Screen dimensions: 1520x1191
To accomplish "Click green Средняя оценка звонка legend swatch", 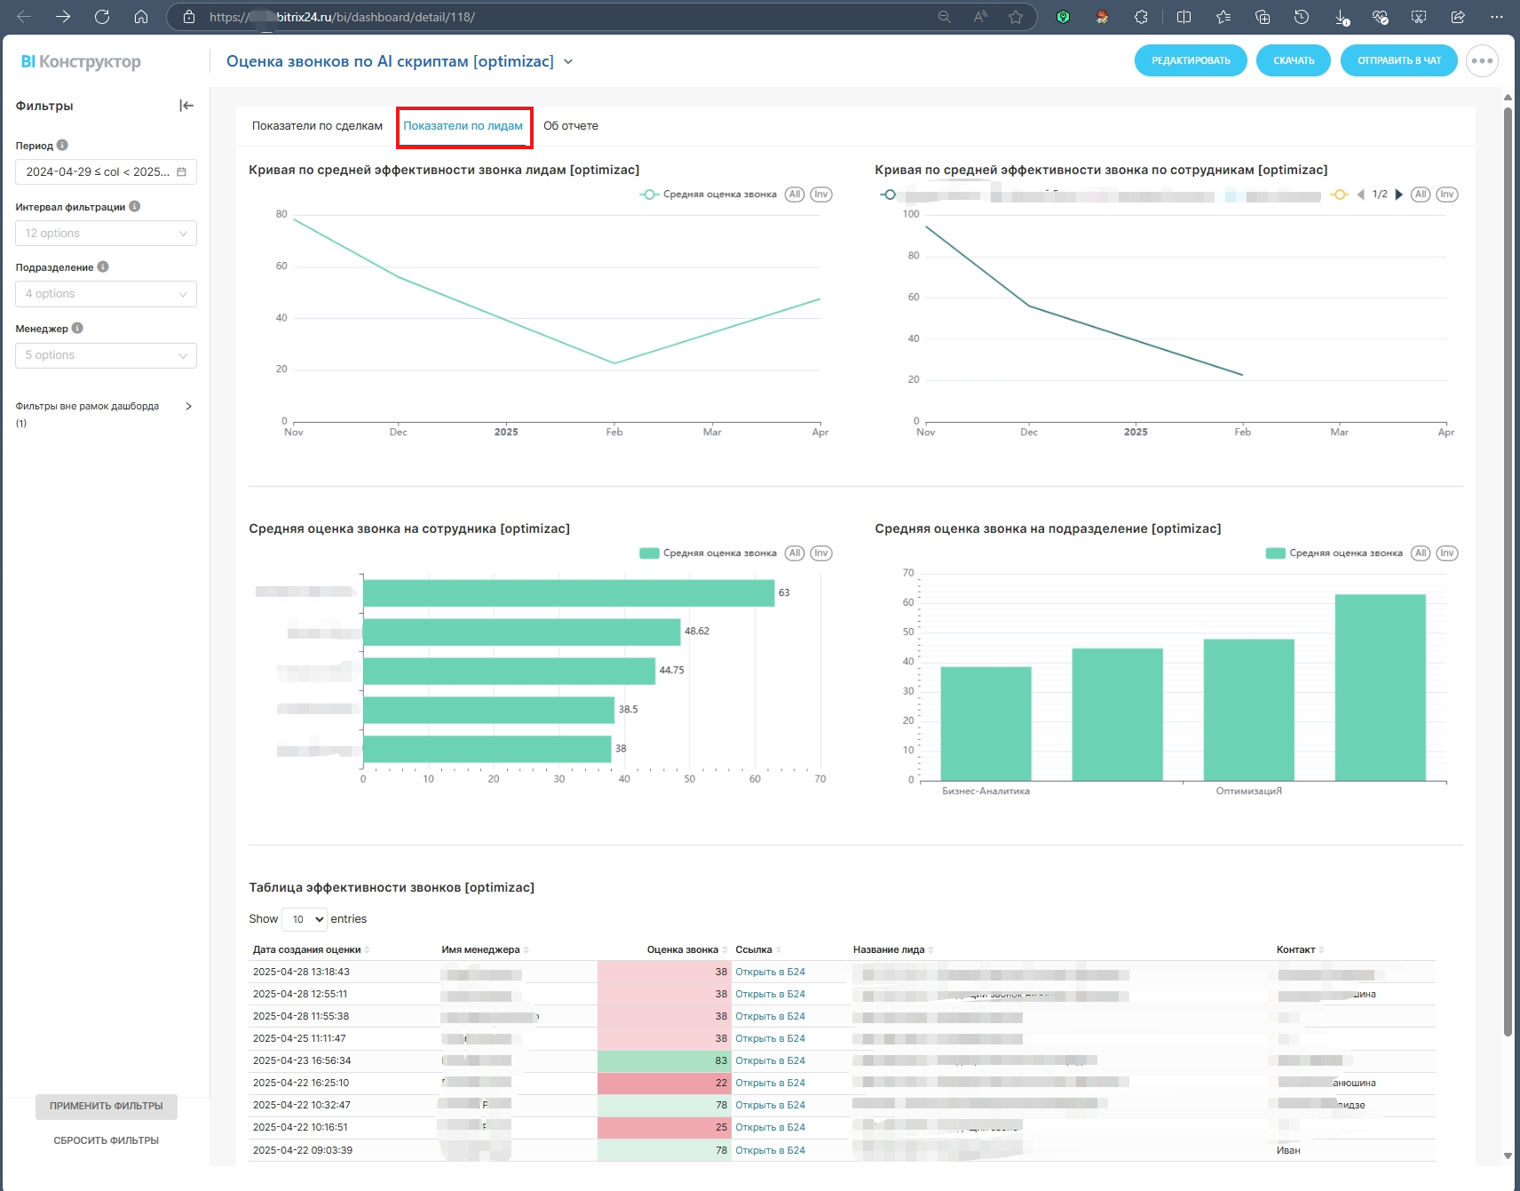I will point(650,553).
